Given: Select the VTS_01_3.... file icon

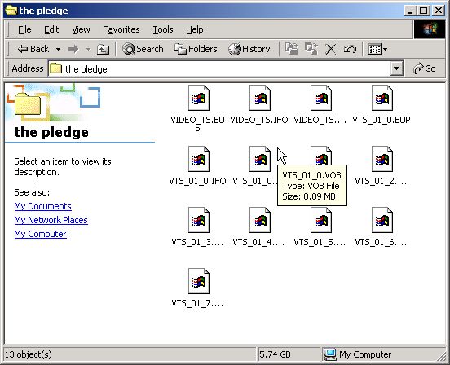Looking at the screenshot, I should tap(199, 220).
